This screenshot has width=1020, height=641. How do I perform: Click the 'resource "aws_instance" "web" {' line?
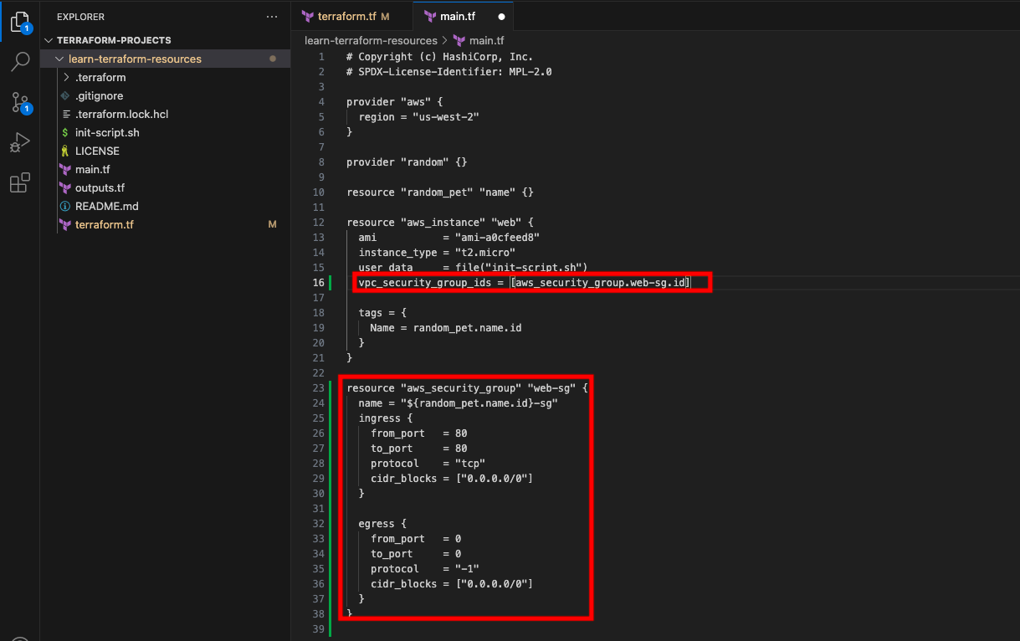pyautogui.click(x=439, y=223)
